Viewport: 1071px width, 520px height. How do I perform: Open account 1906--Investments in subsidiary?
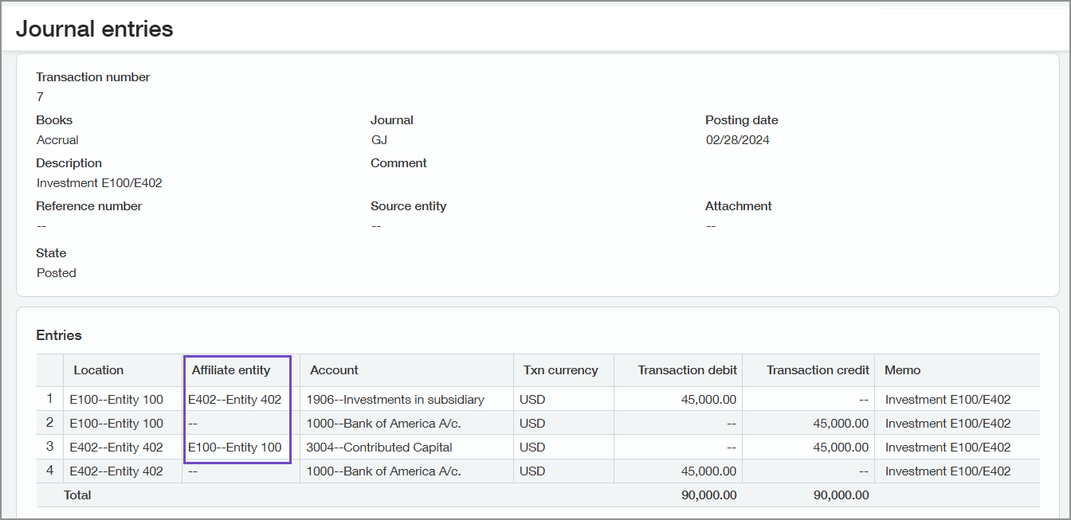[x=394, y=399]
